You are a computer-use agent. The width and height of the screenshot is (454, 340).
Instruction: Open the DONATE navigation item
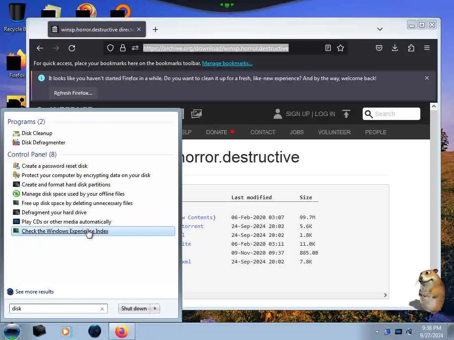coord(216,132)
